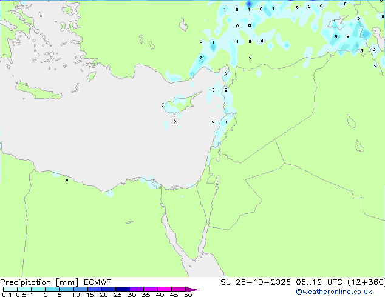Viewport: 385px width, 297px height.
Task: Click the '45' legend scale label
Action: click(174, 295)
